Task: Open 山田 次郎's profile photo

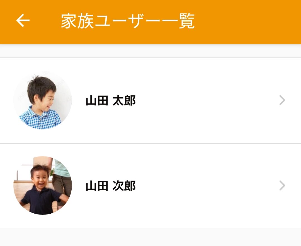Action: (x=43, y=185)
